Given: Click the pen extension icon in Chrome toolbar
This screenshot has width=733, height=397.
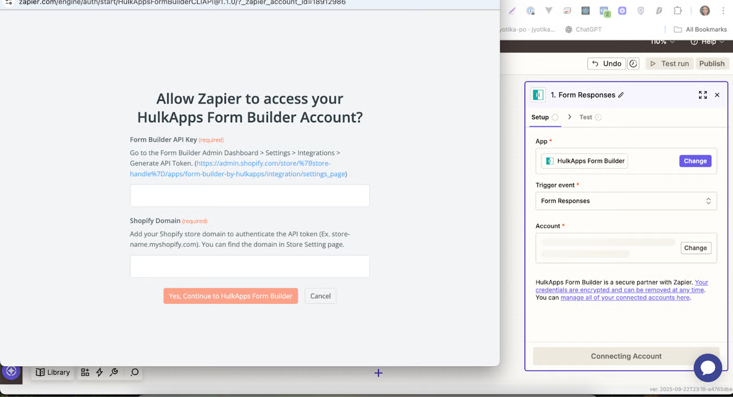Looking at the screenshot, I should [512, 11].
